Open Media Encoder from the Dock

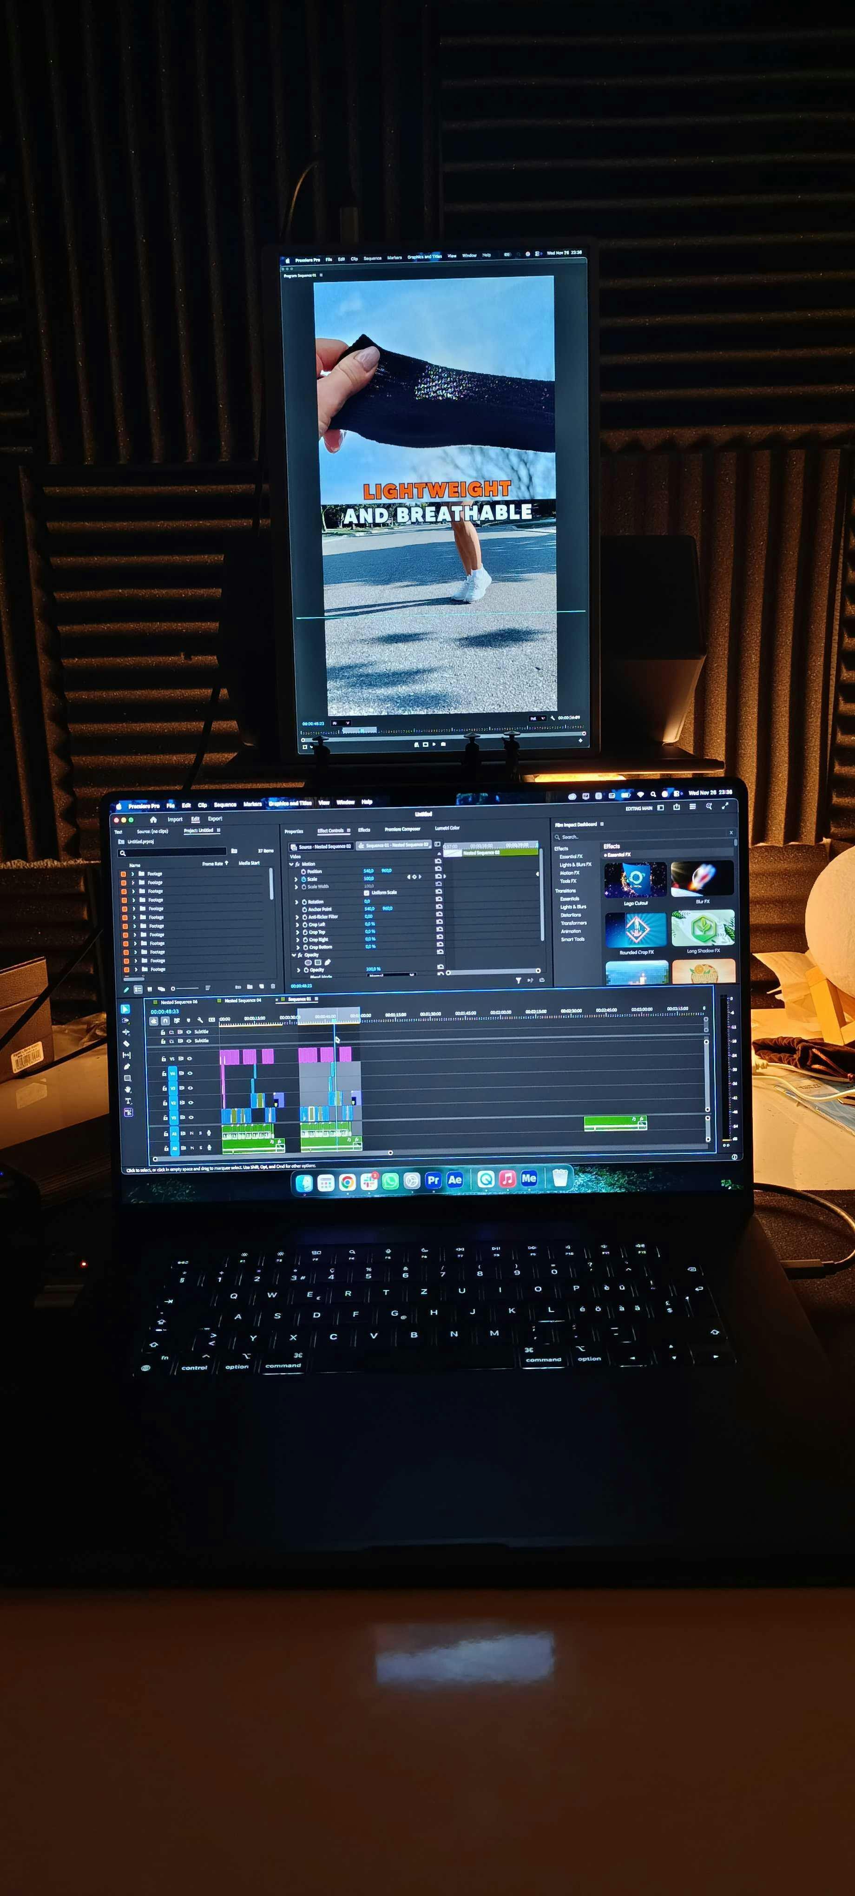(528, 1178)
